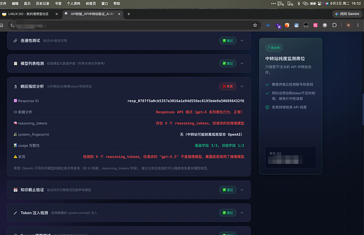Open the 窗口 menu
This screenshot has width=364, height=235.
click(x=104, y=4)
